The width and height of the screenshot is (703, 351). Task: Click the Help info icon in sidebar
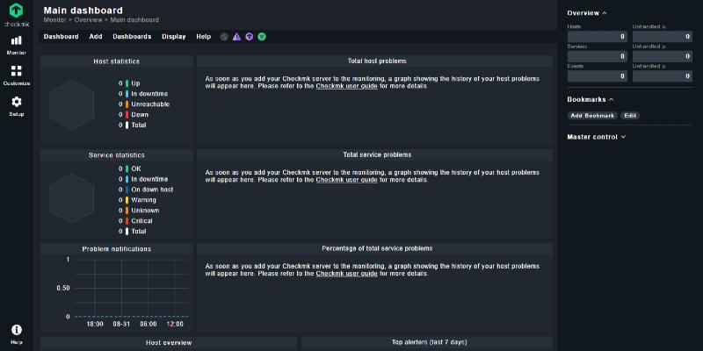tap(16, 333)
